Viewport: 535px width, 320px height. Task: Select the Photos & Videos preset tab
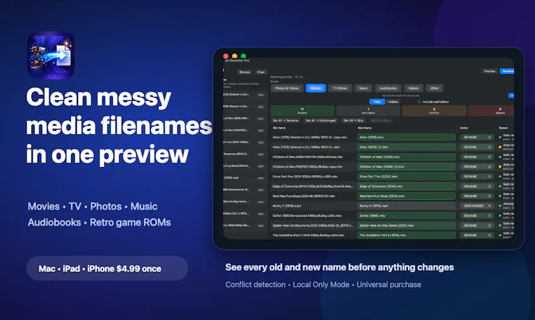point(287,88)
